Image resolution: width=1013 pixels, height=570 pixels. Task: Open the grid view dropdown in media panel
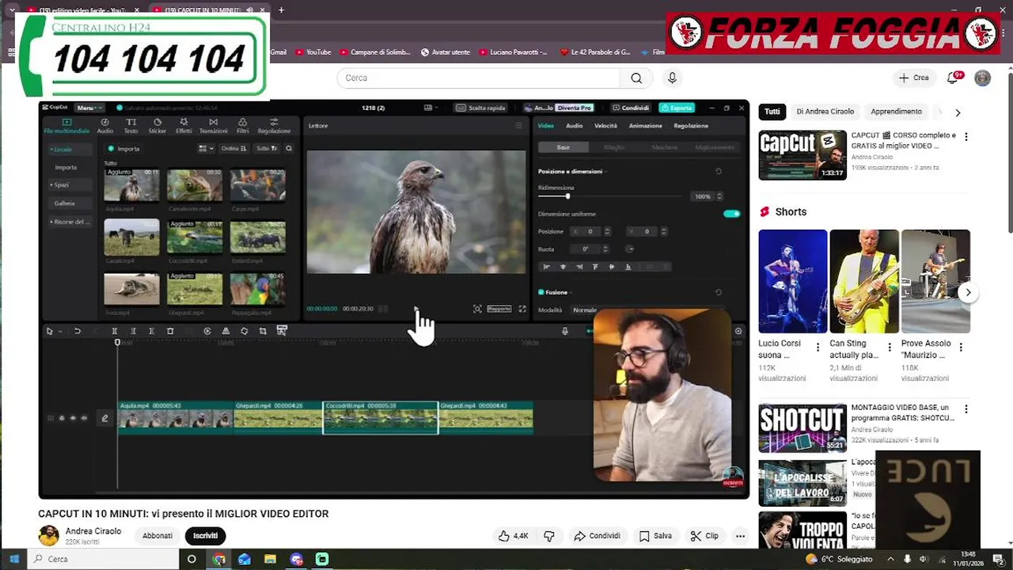pos(206,148)
